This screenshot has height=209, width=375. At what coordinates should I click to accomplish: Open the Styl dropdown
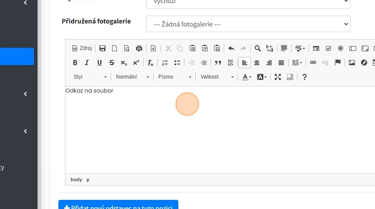(90, 77)
